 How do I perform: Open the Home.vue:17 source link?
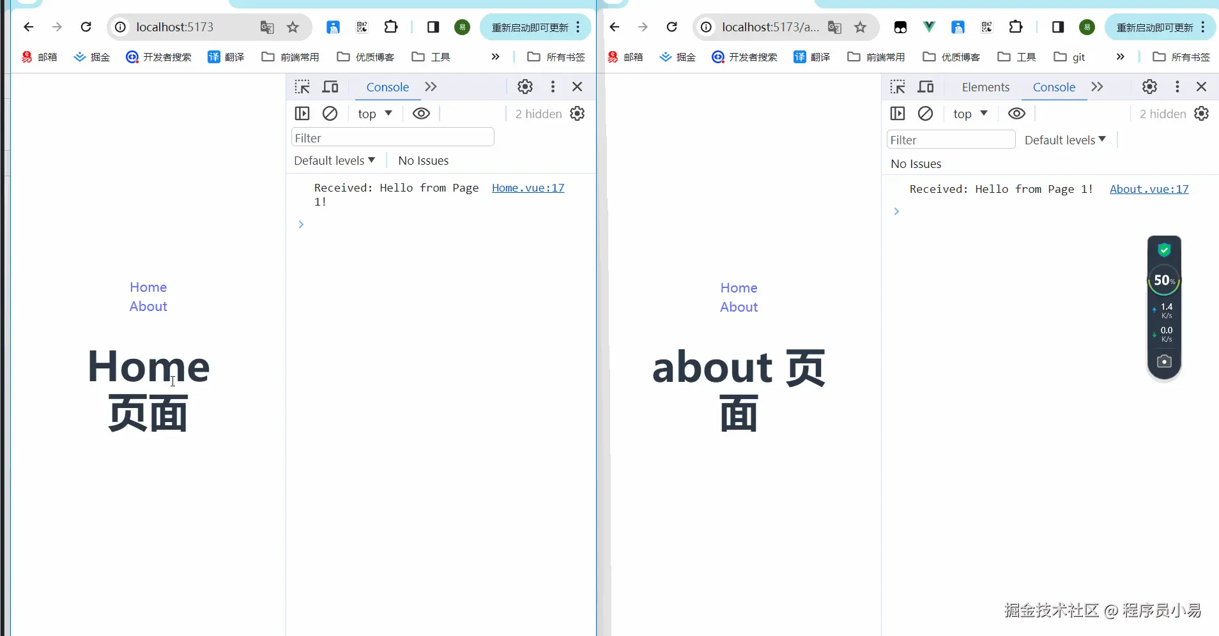click(528, 188)
